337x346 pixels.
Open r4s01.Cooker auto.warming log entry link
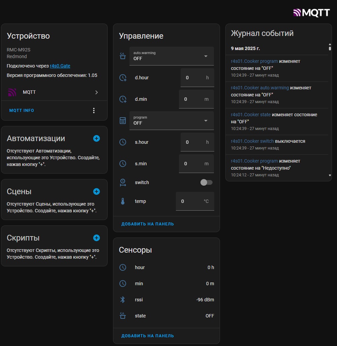pyautogui.click(x=260, y=88)
